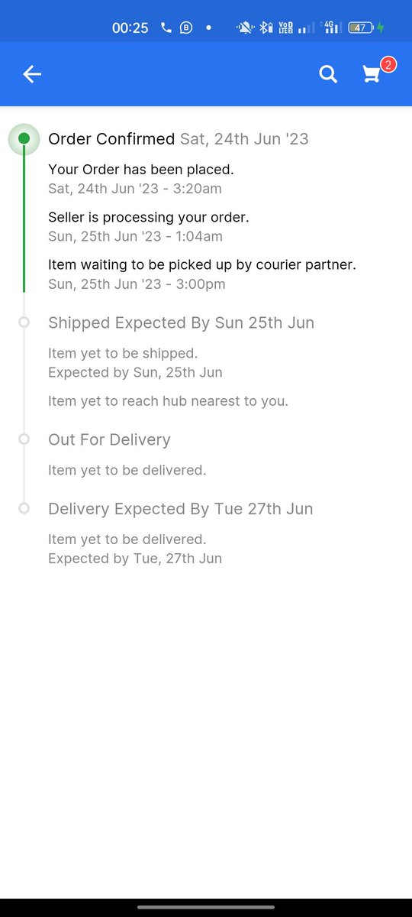Open the search icon
412x917 pixels.
click(x=328, y=74)
